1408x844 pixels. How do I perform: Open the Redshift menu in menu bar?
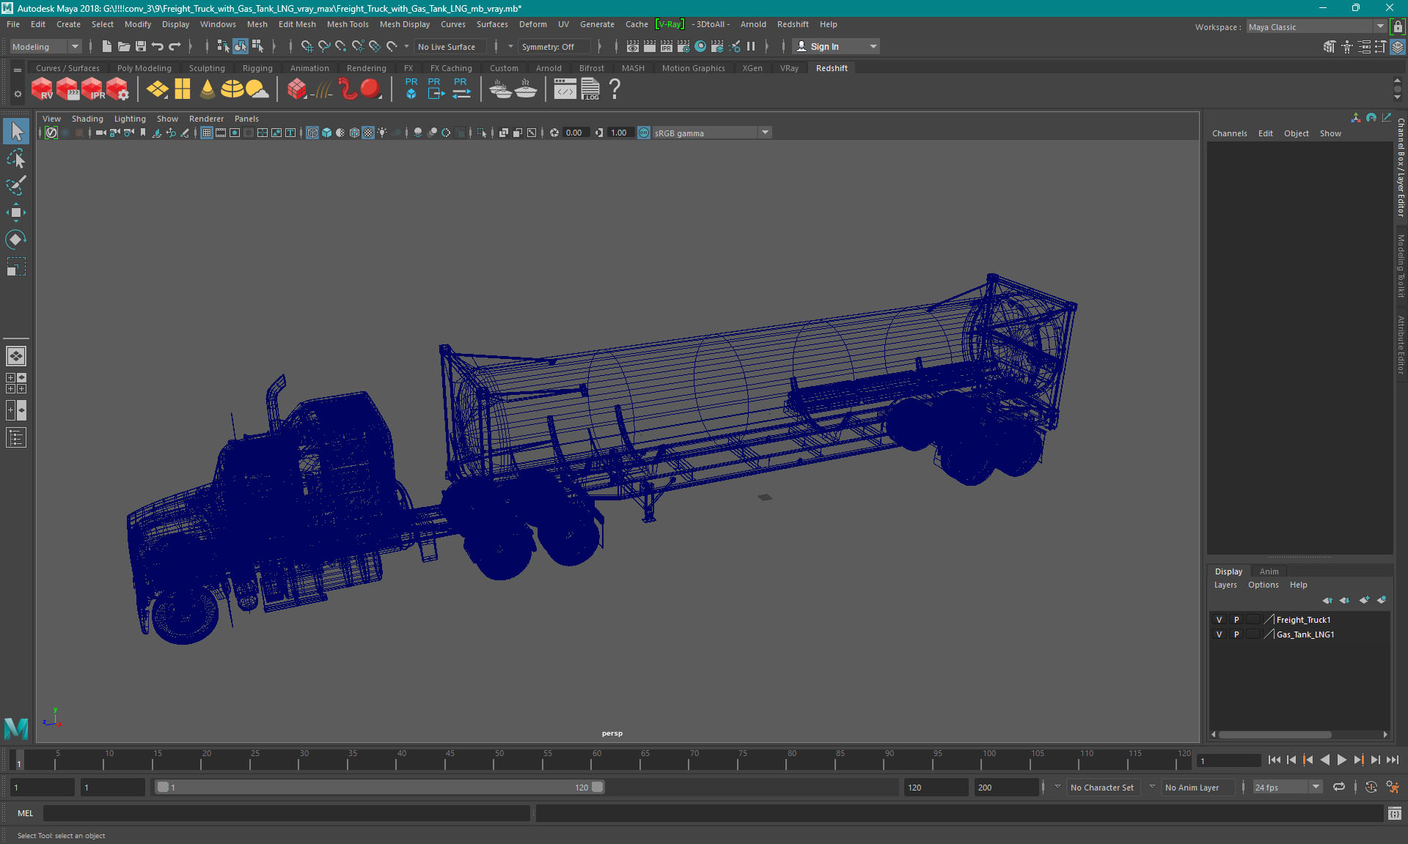pyautogui.click(x=793, y=24)
